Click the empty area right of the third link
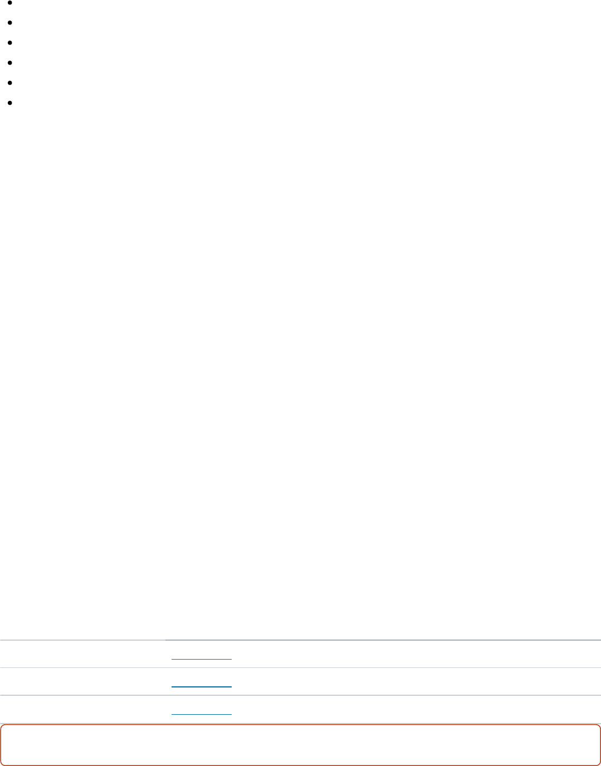 pos(415,709)
